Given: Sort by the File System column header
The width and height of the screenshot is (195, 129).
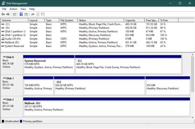Looking at the screenshot, I should pyautogui.click(x=68, y=20).
